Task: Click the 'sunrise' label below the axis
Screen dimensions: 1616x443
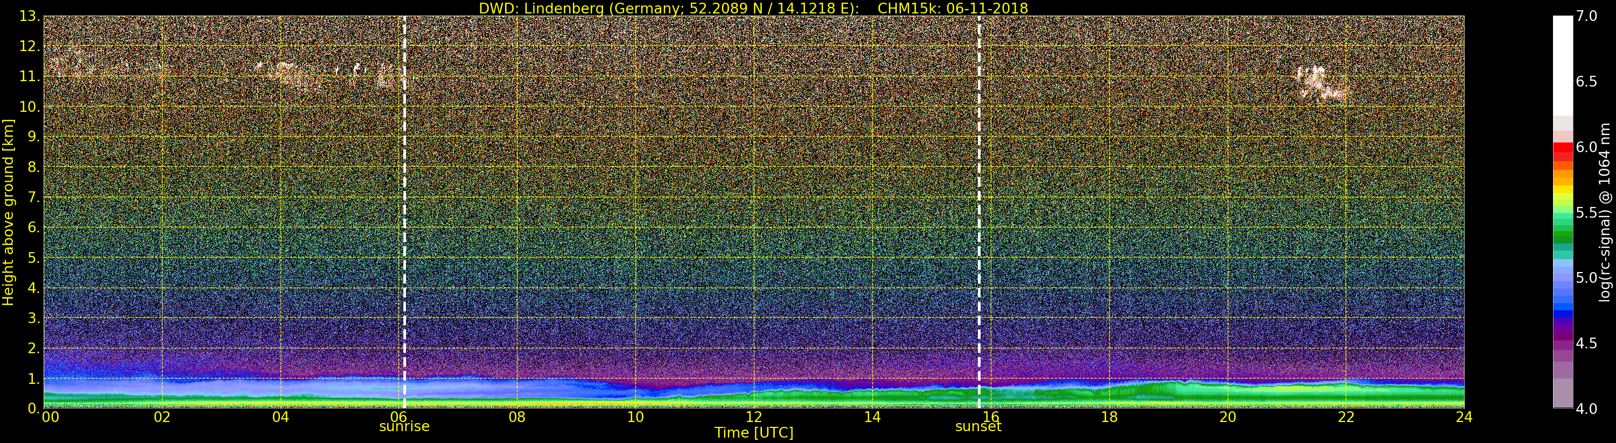Action: pos(404,427)
